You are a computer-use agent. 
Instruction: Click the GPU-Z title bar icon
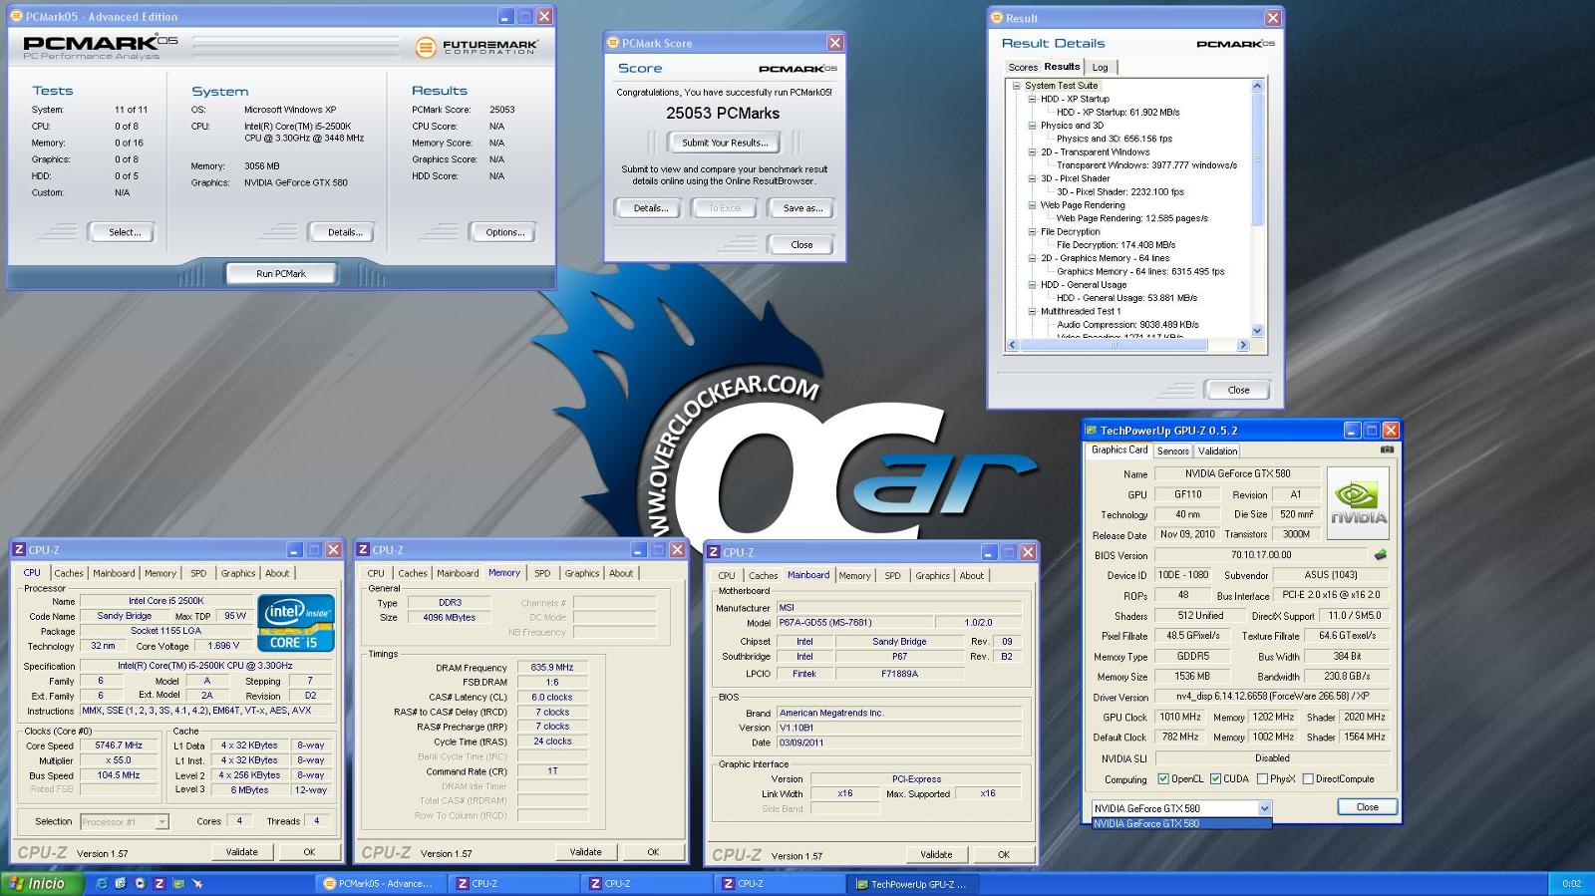click(x=1091, y=431)
